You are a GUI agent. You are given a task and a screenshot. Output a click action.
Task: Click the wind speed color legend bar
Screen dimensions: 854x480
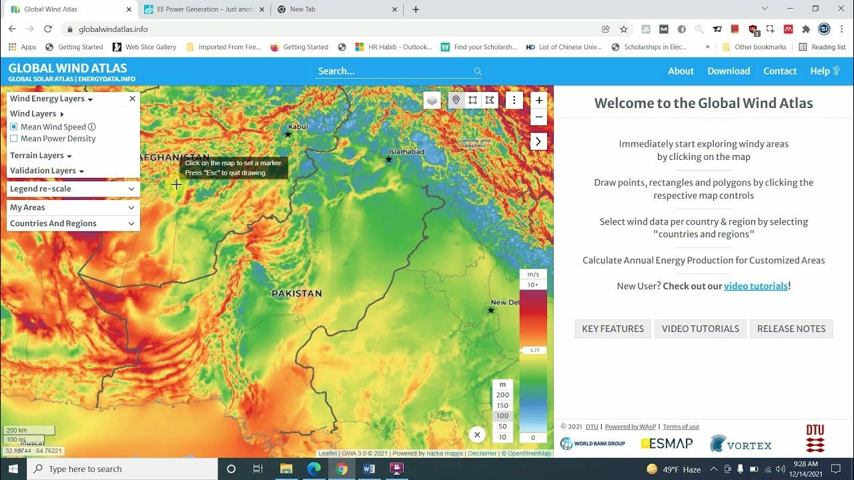533,361
